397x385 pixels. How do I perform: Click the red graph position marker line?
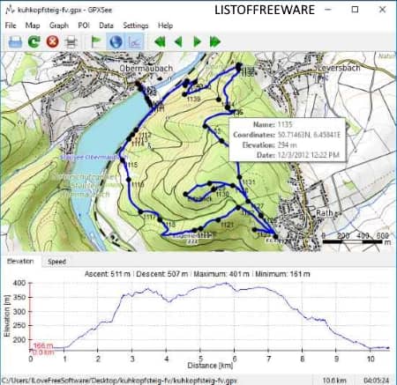click(x=30, y=316)
